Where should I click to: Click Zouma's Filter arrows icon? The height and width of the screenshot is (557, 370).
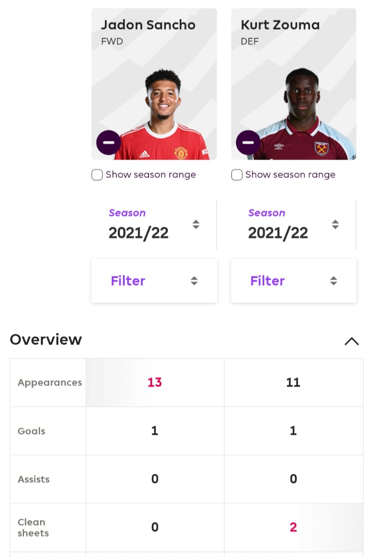pyautogui.click(x=334, y=281)
